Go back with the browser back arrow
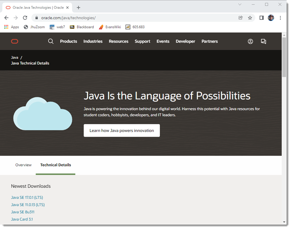Viewport: 291px width, 229px height. (x=6, y=18)
